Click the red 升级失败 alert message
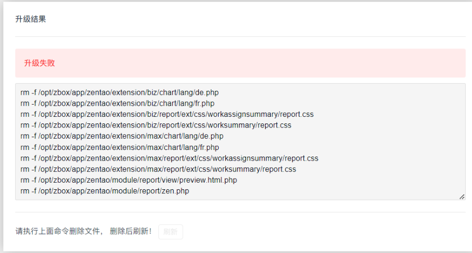Screen dimensions: 472x253 coord(39,63)
